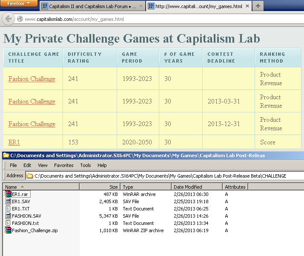
Task: Go back with the browser back arrow
Action: (x=9, y=19)
